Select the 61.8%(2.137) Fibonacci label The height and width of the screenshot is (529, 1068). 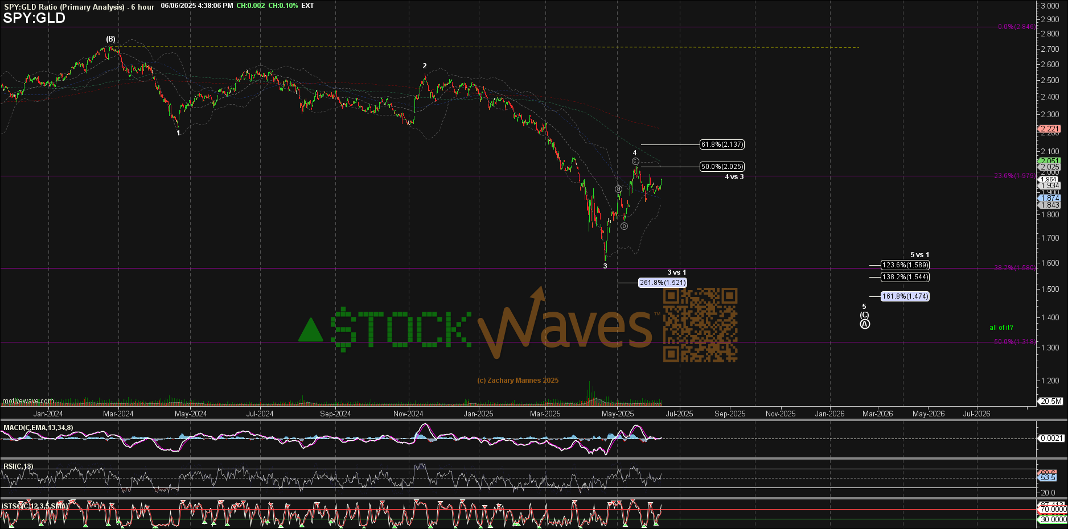[x=722, y=144]
